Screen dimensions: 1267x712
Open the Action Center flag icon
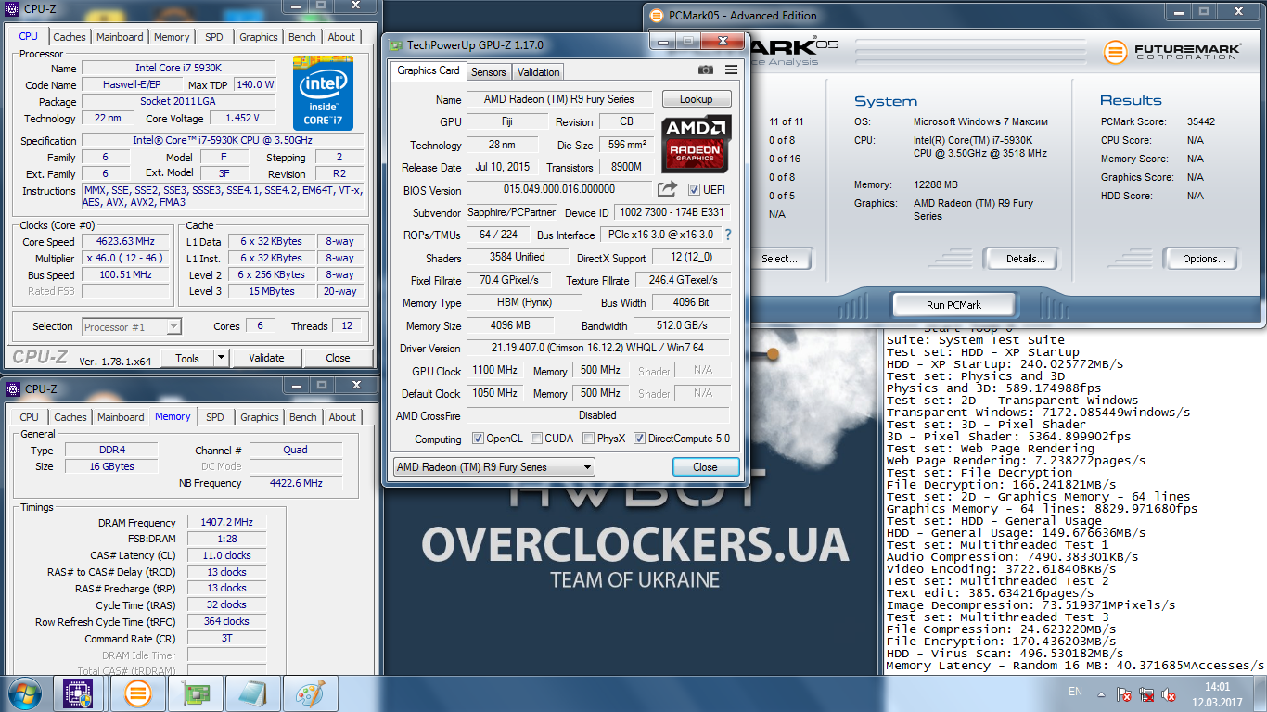(1123, 693)
